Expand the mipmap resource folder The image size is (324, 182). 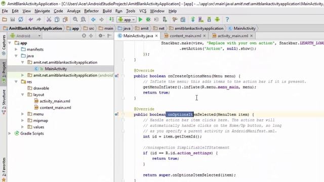(22, 120)
